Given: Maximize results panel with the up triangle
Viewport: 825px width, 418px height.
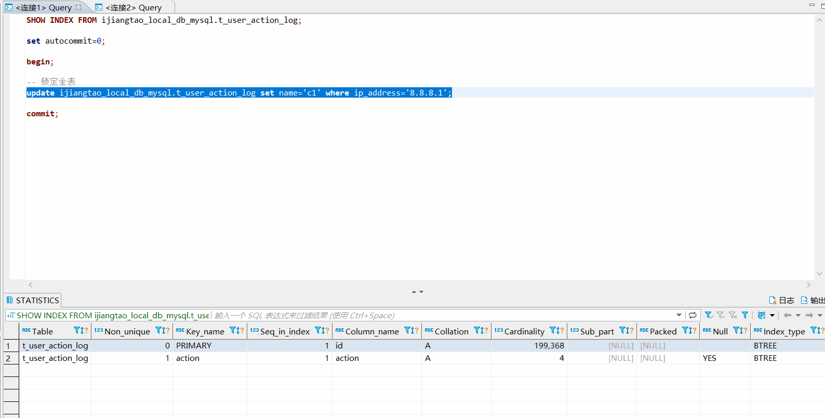Looking at the screenshot, I should 414,292.
